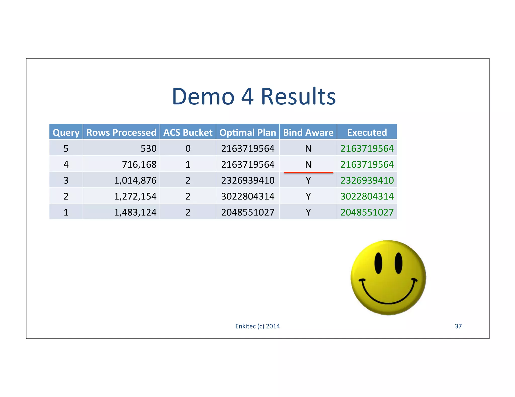Click green Executed 2163719564 in query 5 row
Viewport: 515px width, 397px height.
pos(367,149)
